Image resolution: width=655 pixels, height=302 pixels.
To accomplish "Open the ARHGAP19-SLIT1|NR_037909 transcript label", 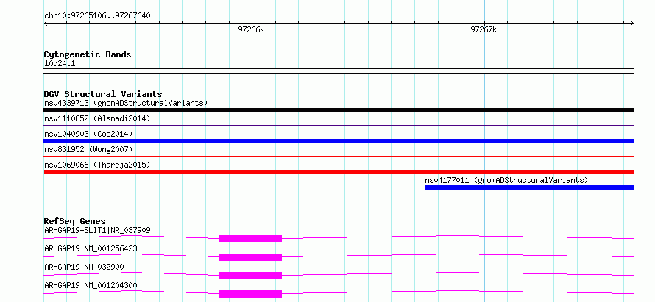I will (x=97, y=230).
